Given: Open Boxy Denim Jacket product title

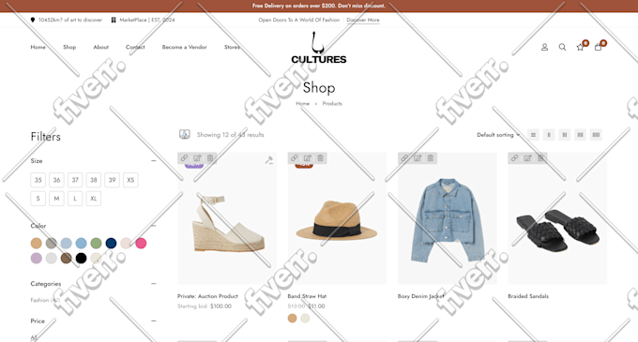Looking at the screenshot, I should [420, 296].
